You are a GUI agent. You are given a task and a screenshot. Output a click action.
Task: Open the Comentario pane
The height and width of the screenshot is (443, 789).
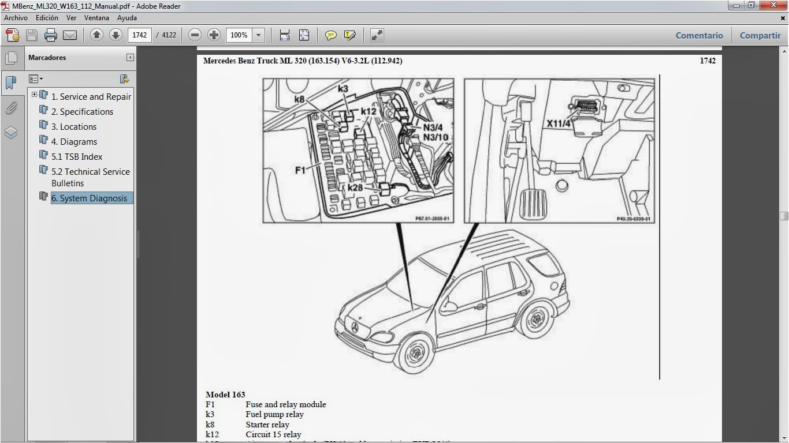699,35
